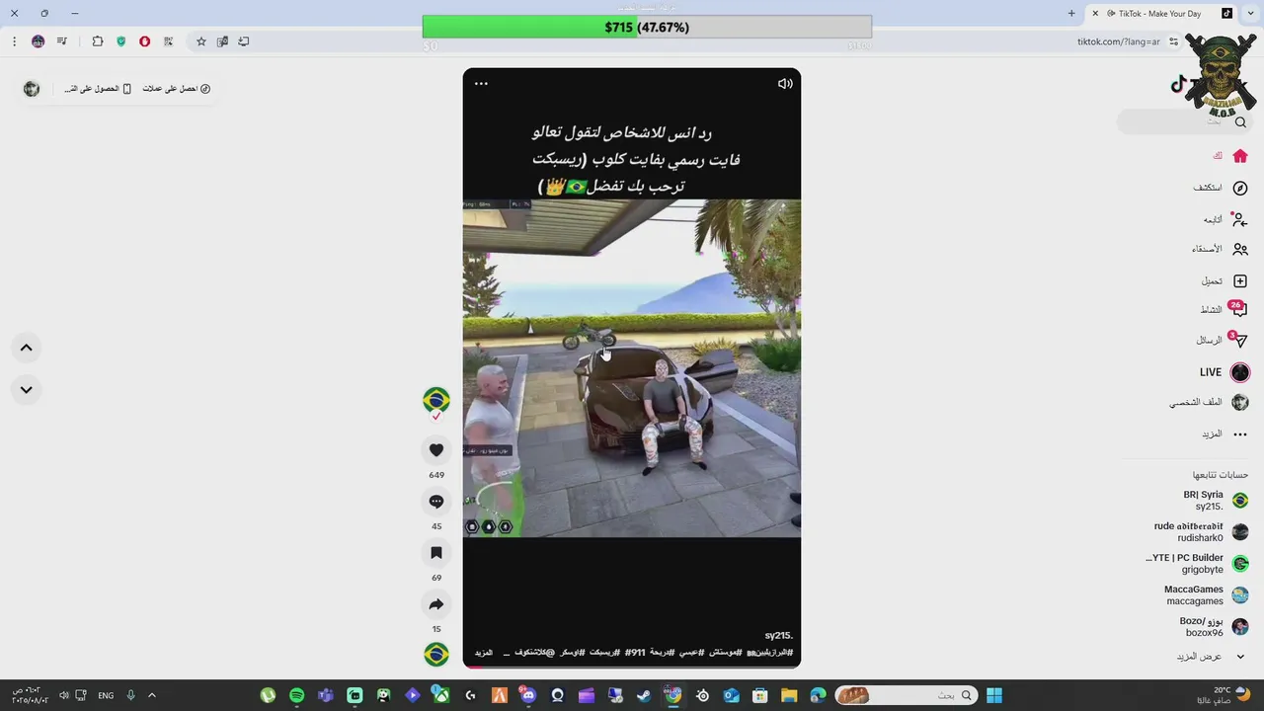Share the video using arrow icon
This screenshot has height=711, width=1264.
pos(436,604)
